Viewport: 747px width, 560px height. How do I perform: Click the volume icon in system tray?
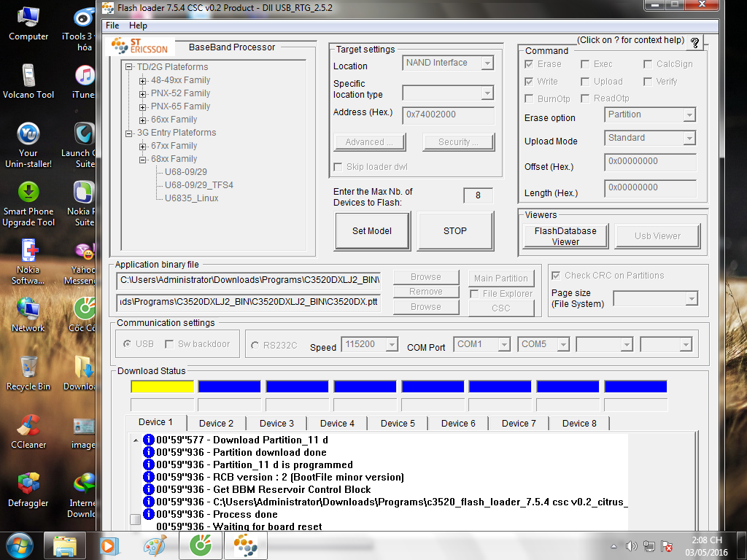coord(631,546)
